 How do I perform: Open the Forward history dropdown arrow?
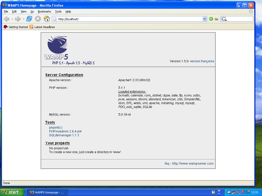click(x=24, y=19)
